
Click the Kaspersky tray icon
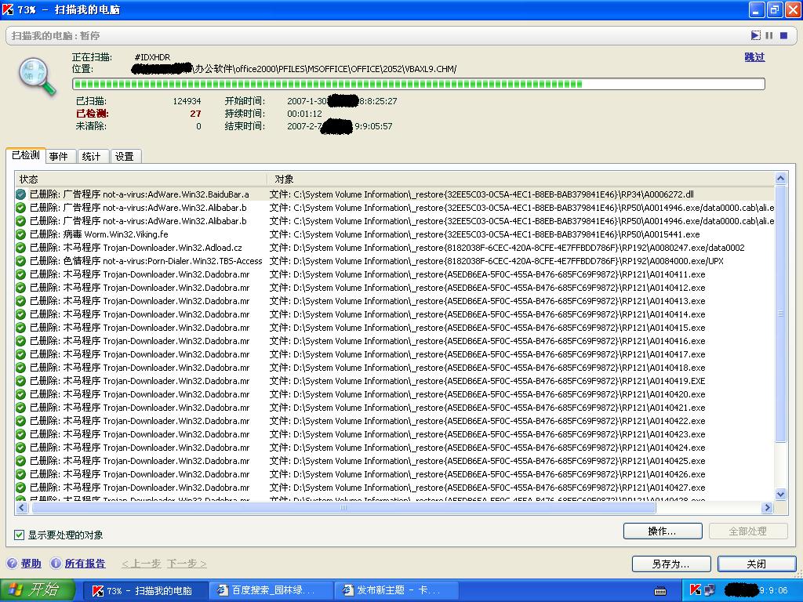click(x=696, y=590)
